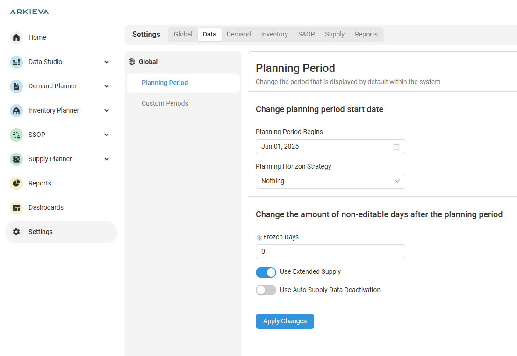The height and width of the screenshot is (356, 517).
Task: Click the Demand Planner icon
Action: 16,86
